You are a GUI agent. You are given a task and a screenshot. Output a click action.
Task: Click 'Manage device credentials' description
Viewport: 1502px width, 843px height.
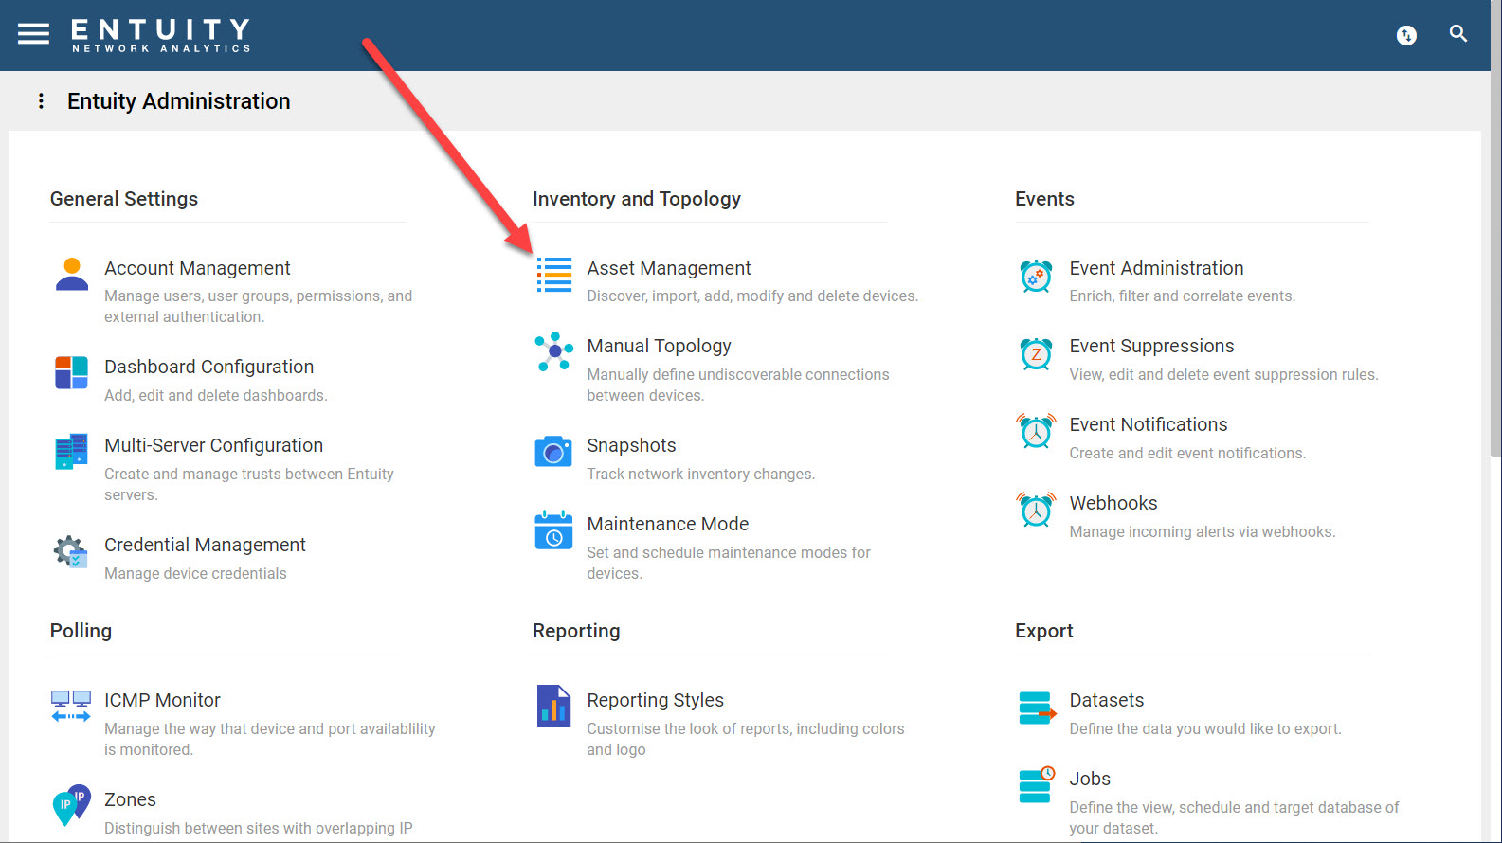click(x=195, y=573)
